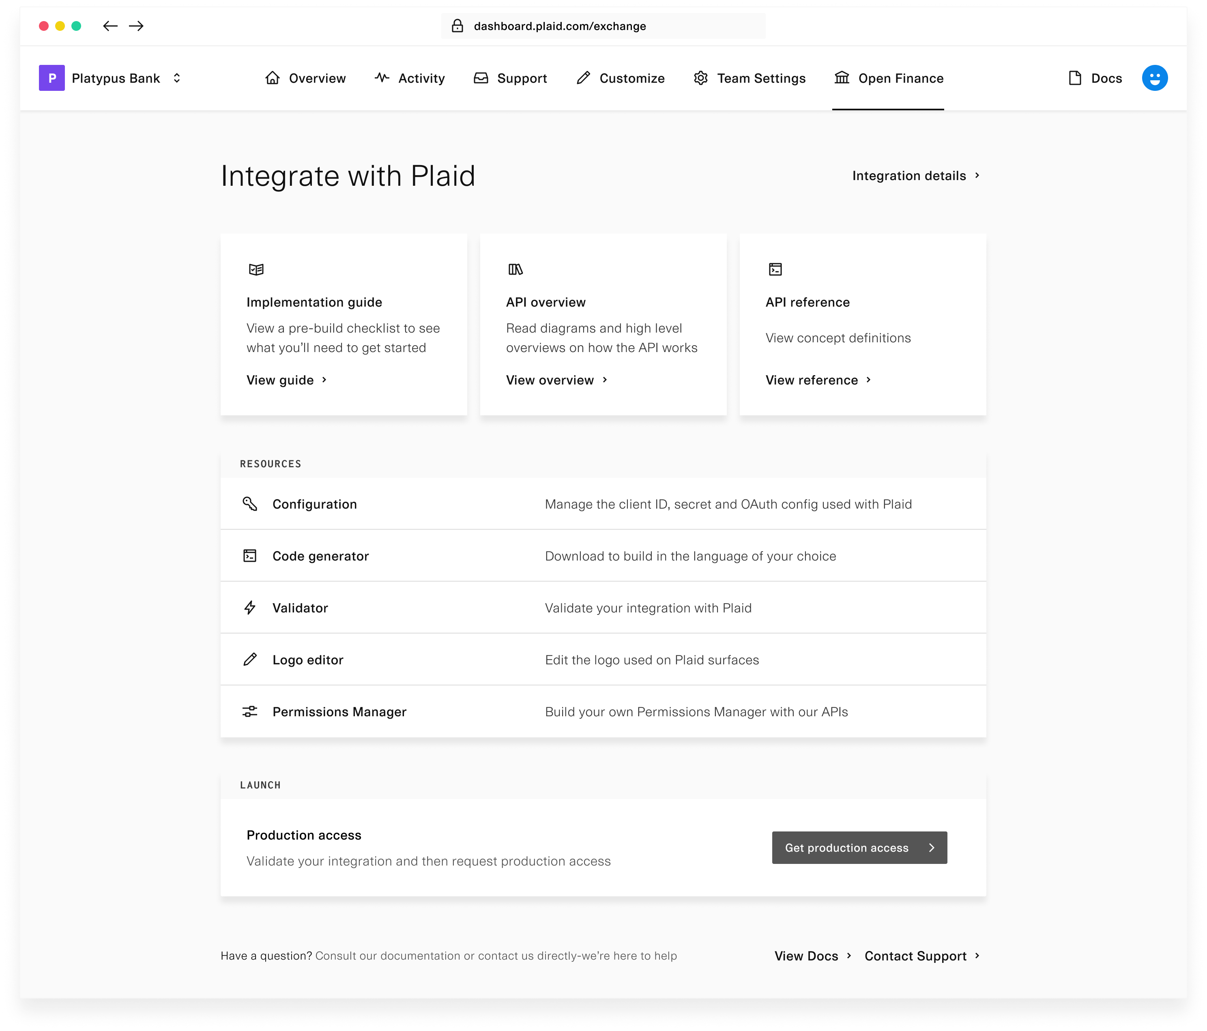Click 'Edit the logo used on Plaid surfaces' text
The width and height of the screenshot is (1207, 1031).
pos(652,659)
